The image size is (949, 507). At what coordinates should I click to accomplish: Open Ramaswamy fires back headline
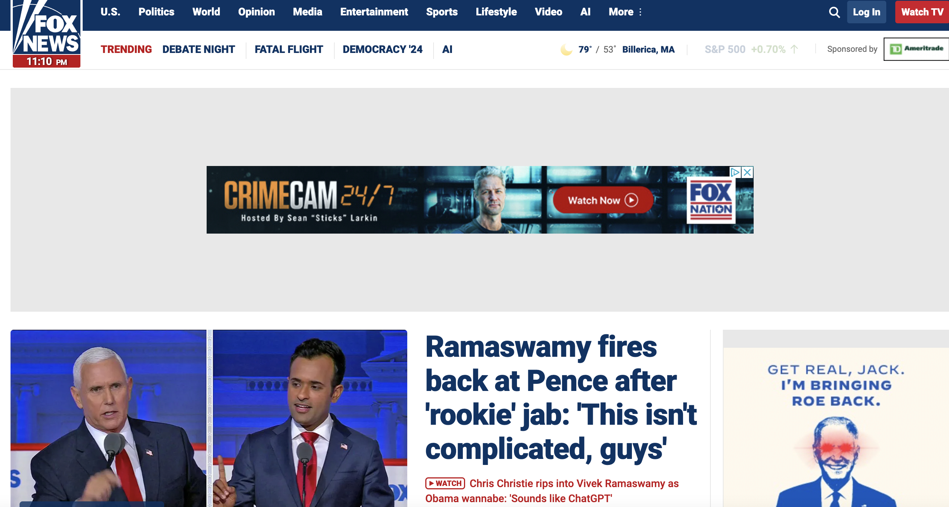pyautogui.click(x=561, y=398)
